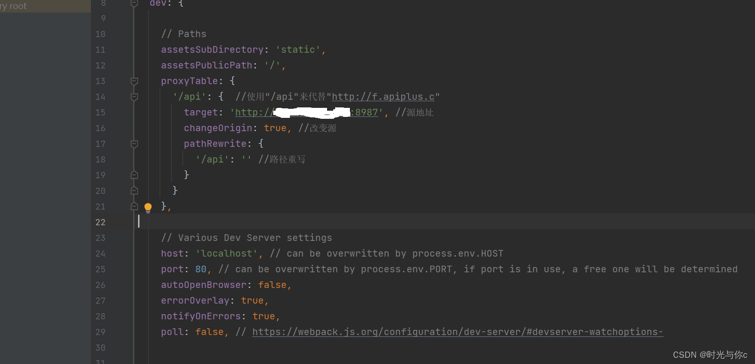Open the http://f.apiplus.c link in comment
The width and height of the screenshot is (755, 364).
[383, 97]
